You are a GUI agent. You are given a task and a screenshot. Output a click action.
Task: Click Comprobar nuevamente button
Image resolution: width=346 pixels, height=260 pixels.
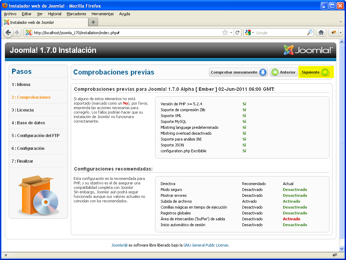tap(238, 72)
